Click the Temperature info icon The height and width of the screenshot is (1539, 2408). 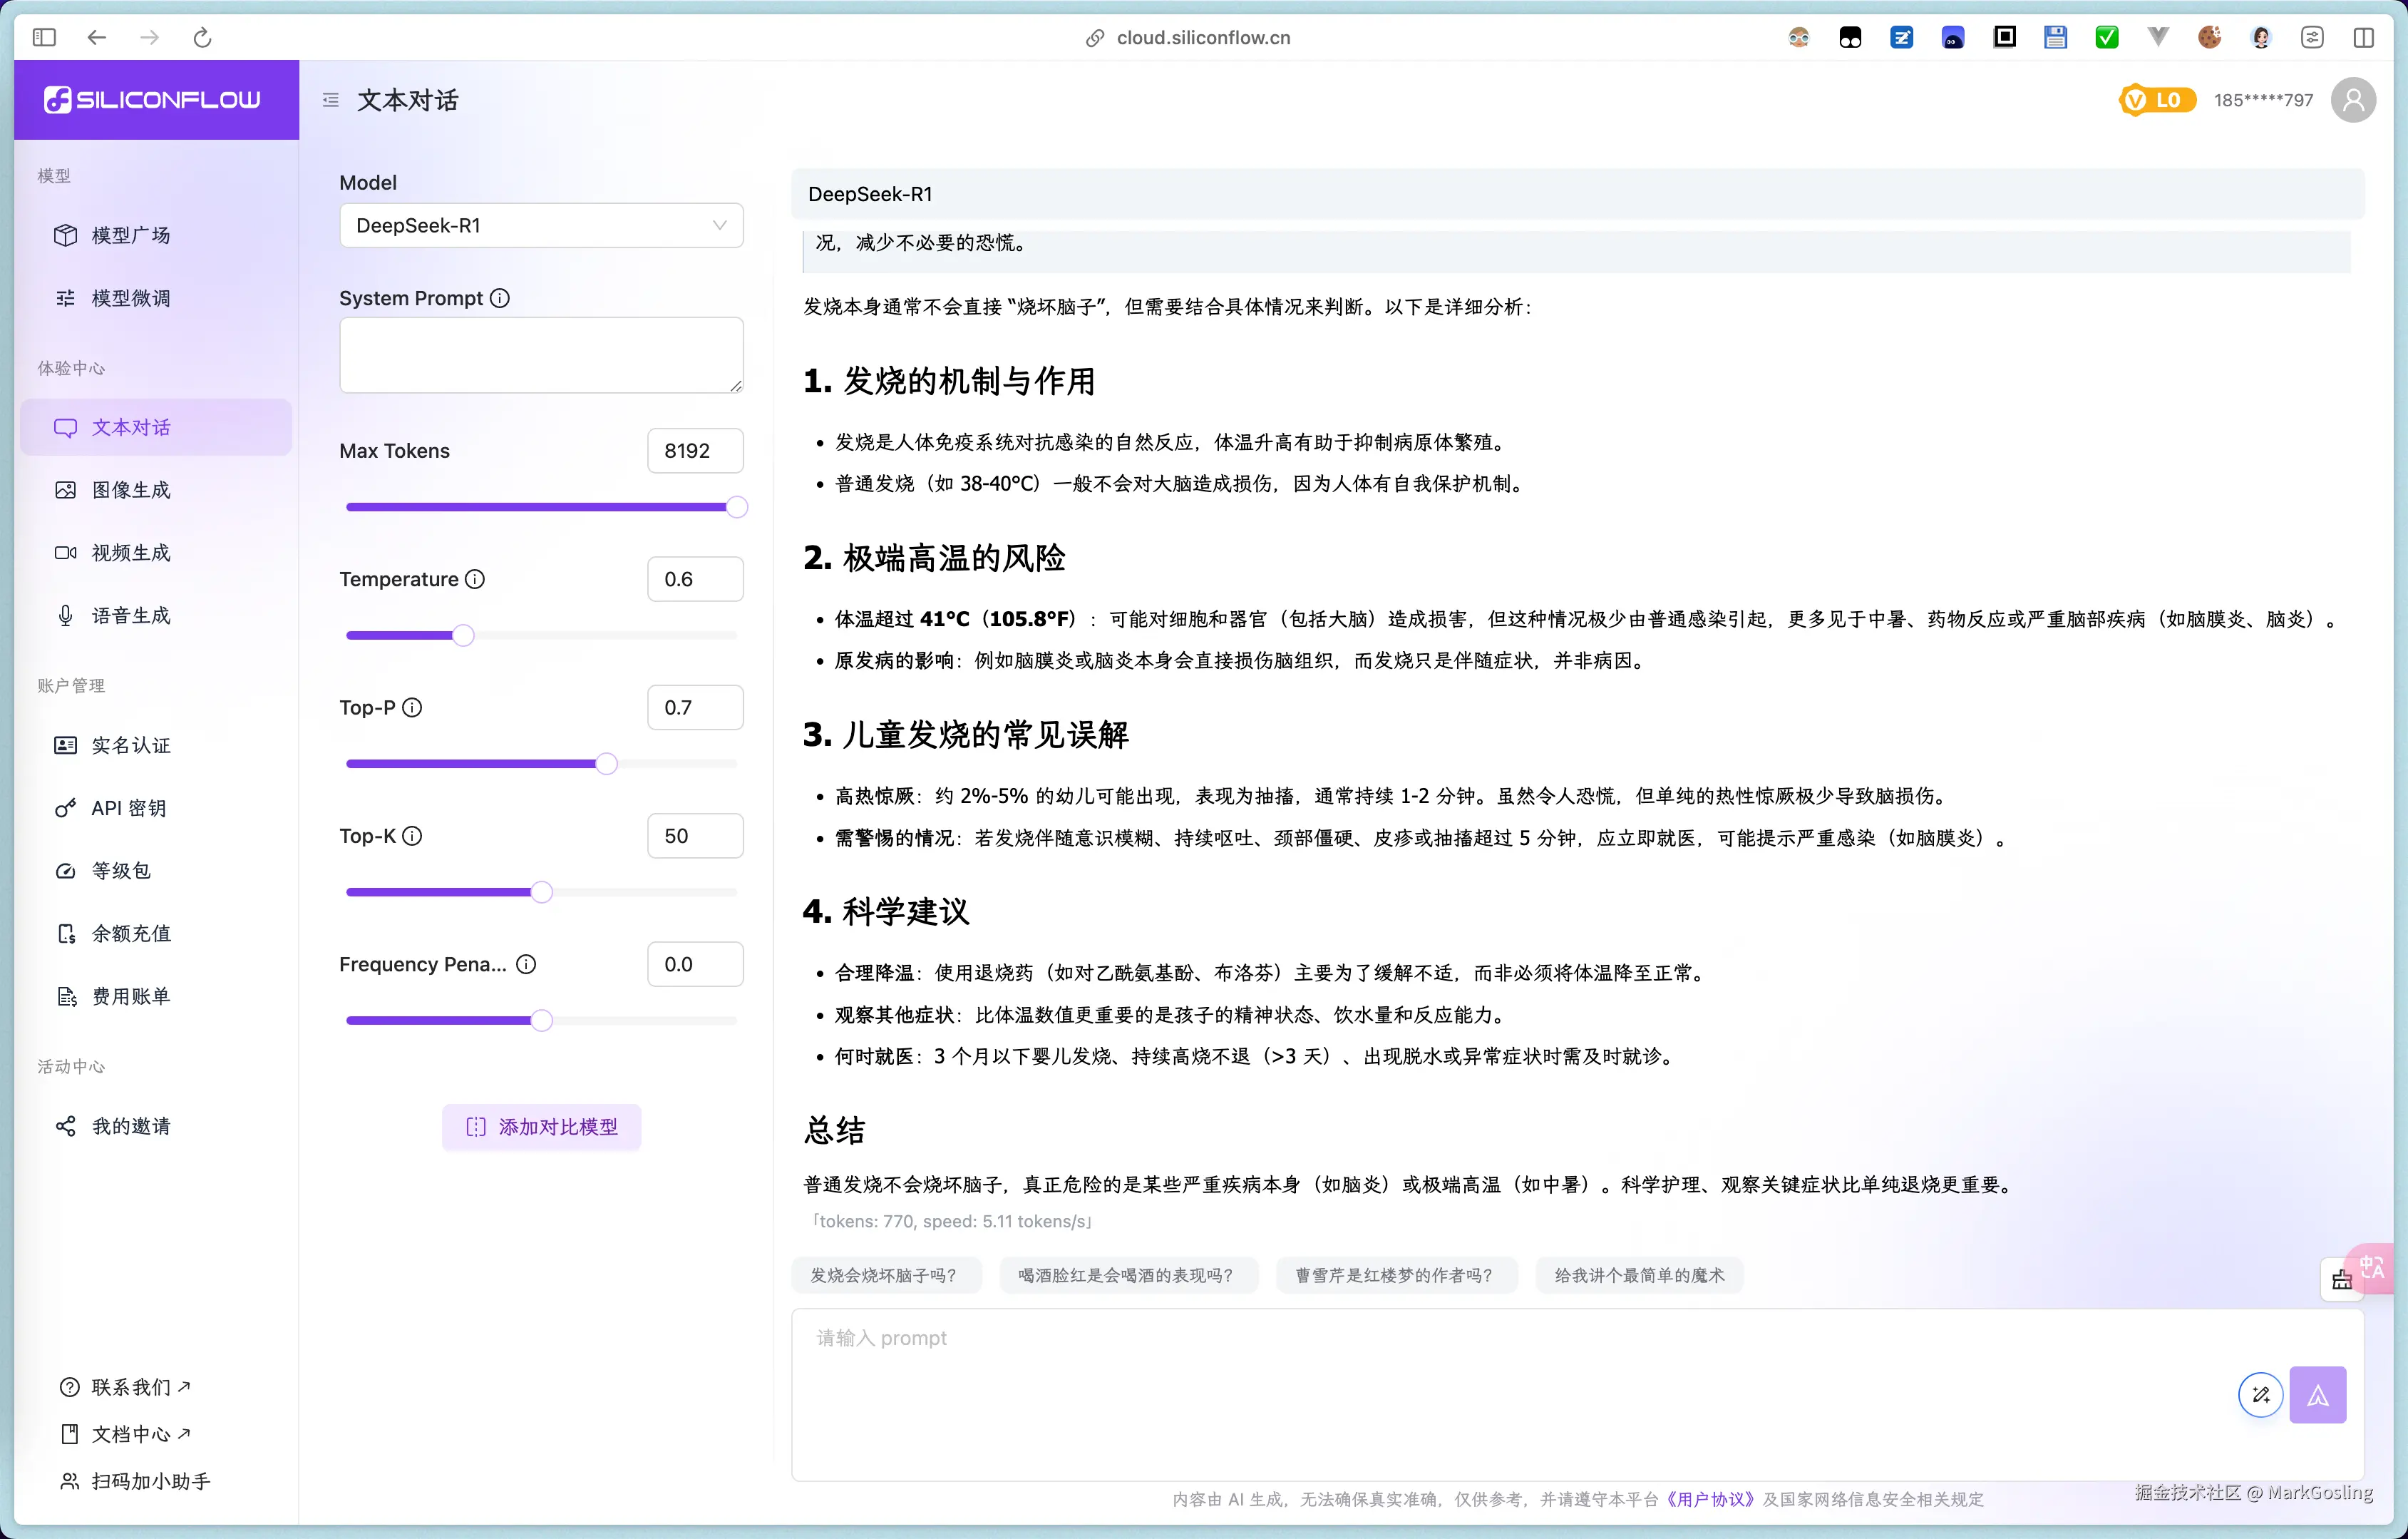click(x=475, y=579)
